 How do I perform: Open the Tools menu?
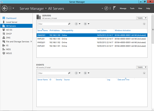[132, 8]
